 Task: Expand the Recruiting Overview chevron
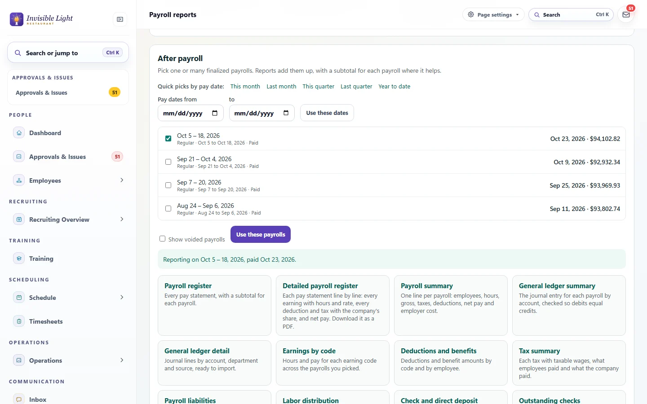pos(122,220)
